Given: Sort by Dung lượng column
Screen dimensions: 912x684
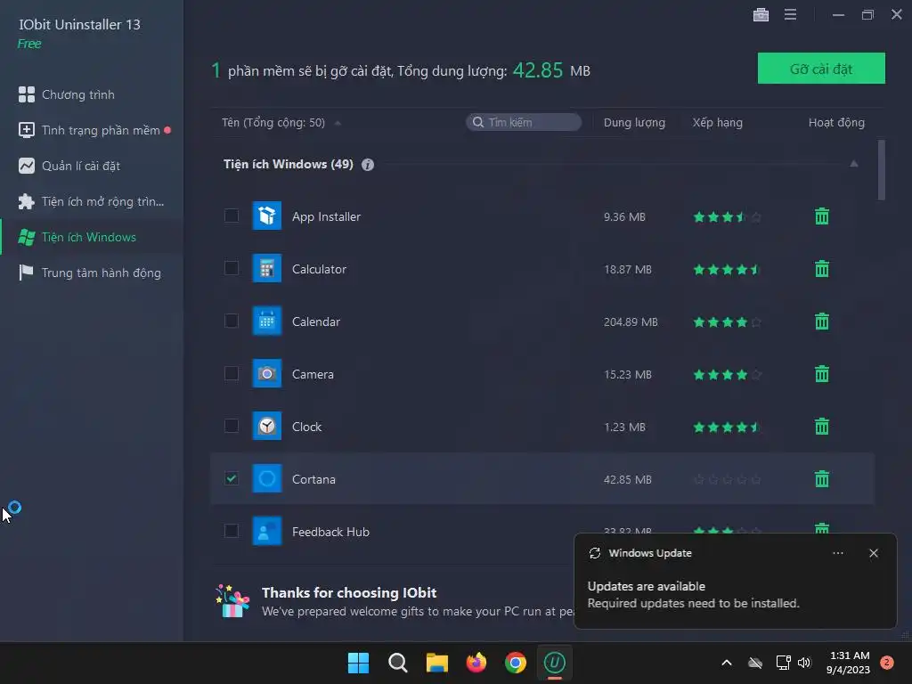Looking at the screenshot, I should click(x=634, y=123).
